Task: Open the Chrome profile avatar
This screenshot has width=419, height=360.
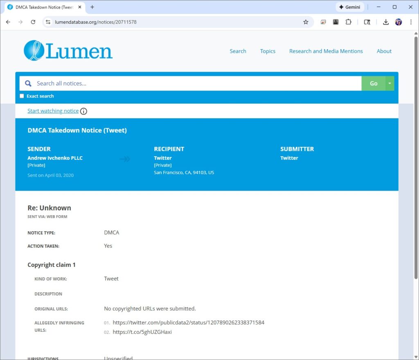Action: [x=398, y=22]
